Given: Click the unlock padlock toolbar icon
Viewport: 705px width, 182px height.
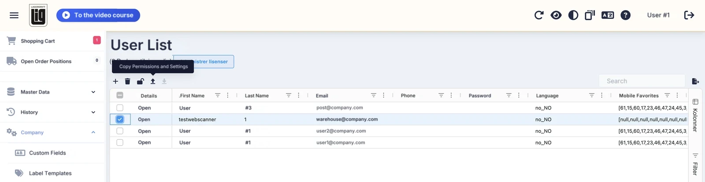Looking at the screenshot, I should tap(140, 81).
